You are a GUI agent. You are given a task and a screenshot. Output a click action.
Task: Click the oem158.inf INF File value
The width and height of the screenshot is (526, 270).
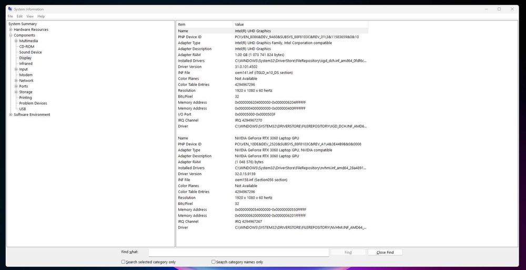click(261, 180)
